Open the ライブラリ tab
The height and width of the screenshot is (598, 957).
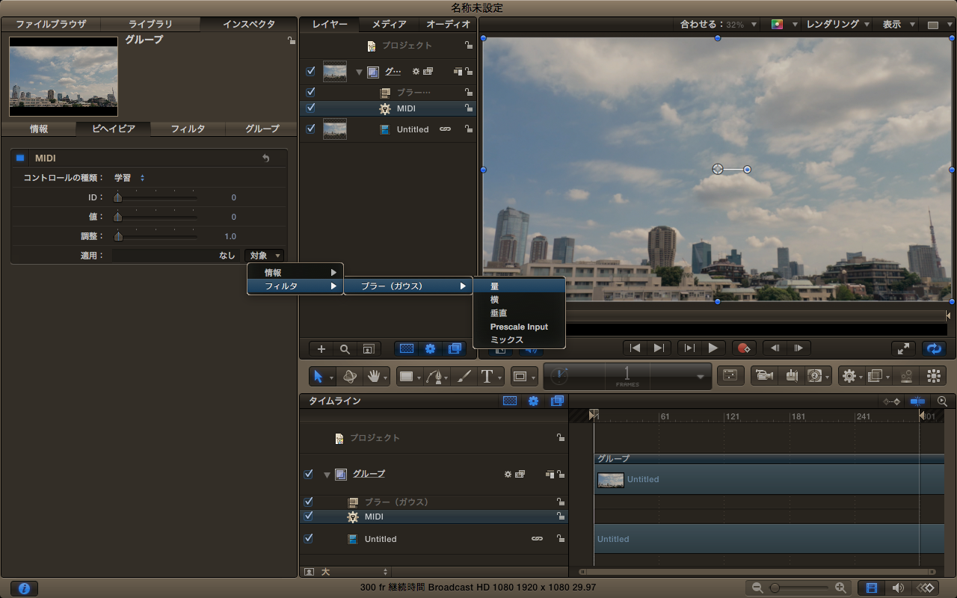pyautogui.click(x=150, y=25)
